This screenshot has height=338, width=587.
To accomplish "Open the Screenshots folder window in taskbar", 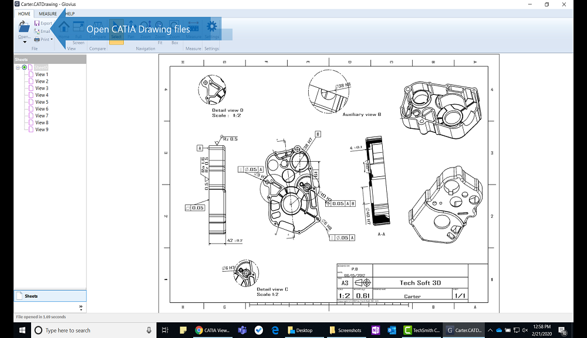I will click(346, 330).
